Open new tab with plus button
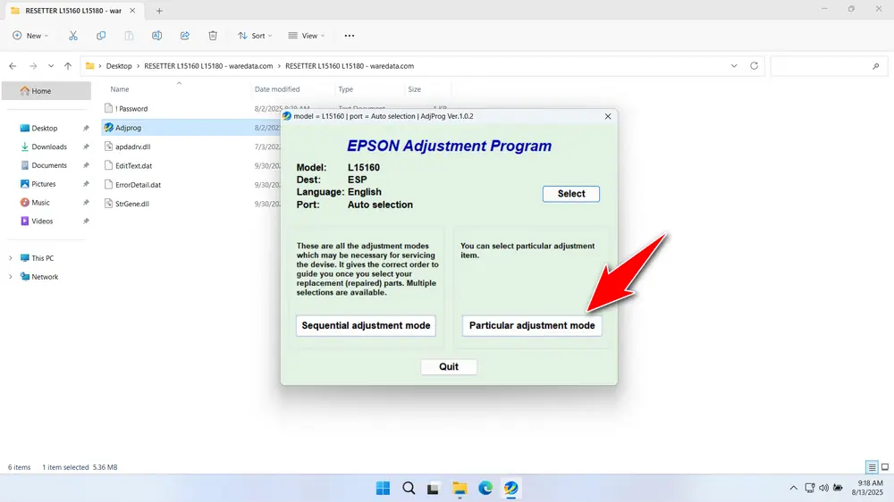The height and width of the screenshot is (502, 894). pyautogui.click(x=159, y=11)
